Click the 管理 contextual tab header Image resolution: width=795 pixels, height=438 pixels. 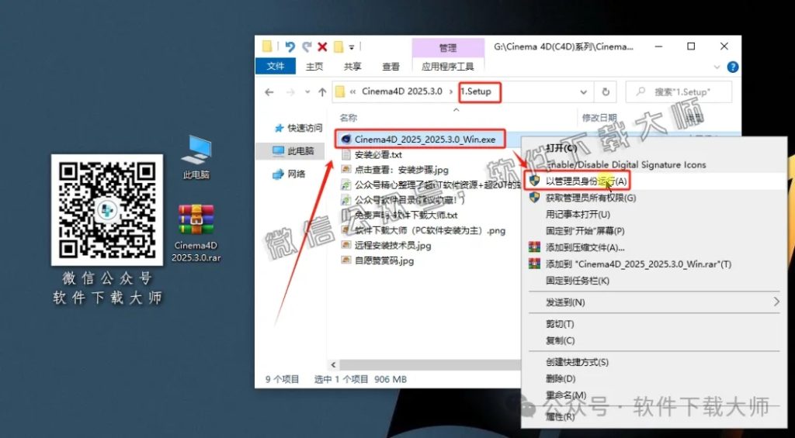448,48
